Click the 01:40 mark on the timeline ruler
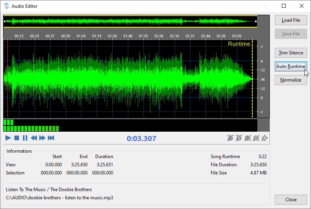 tap(128, 36)
